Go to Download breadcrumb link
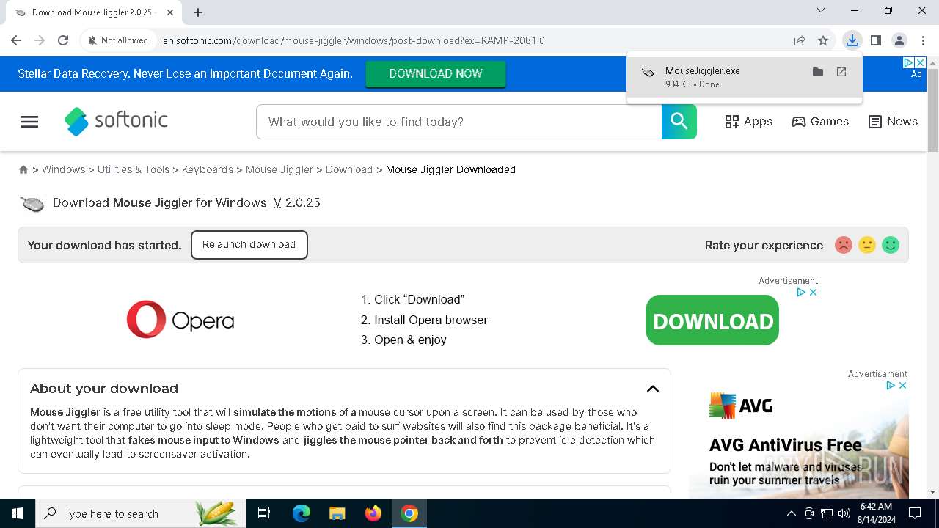 tap(349, 169)
